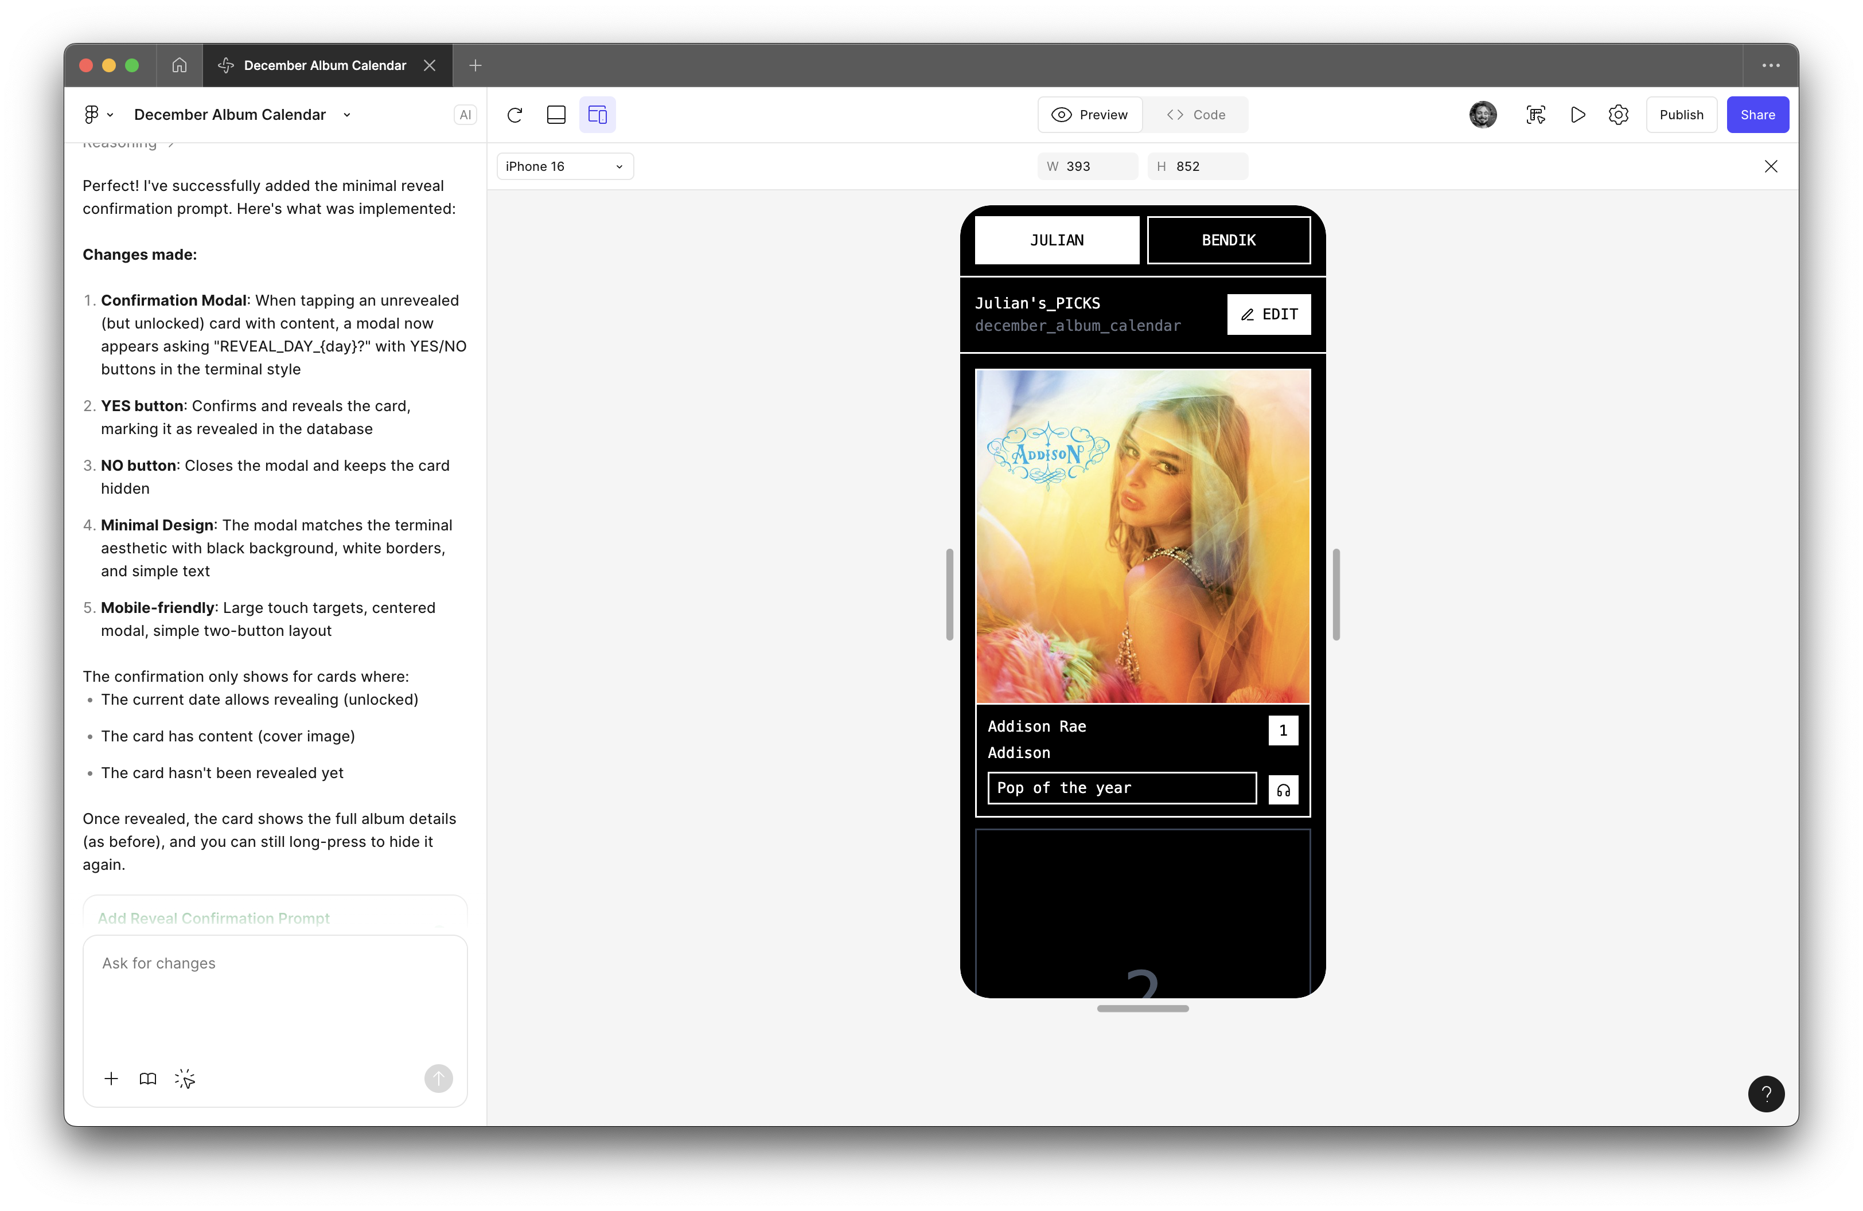Screen dimensions: 1863x1211
Task: Go to the home tab icon
Action: [180, 65]
